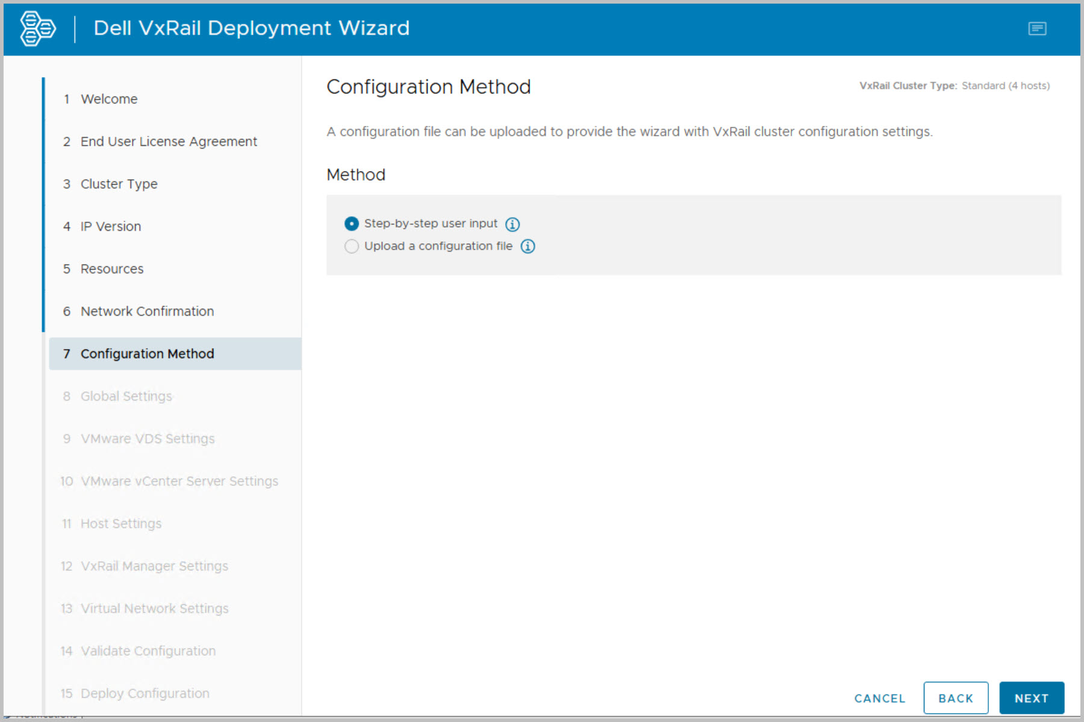Select Step-by-step user input radio button
Image resolution: width=1084 pixels, height=722 pixels.
[352, 224]
